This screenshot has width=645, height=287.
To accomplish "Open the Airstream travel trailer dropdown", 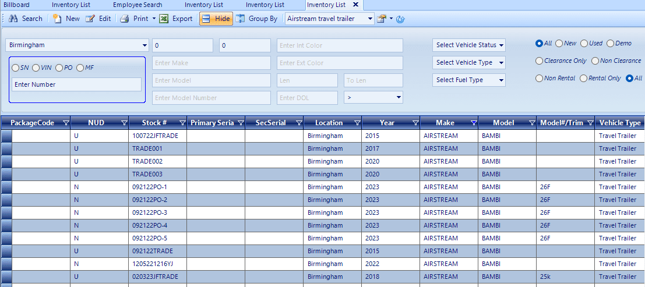I will pos(330,19).
